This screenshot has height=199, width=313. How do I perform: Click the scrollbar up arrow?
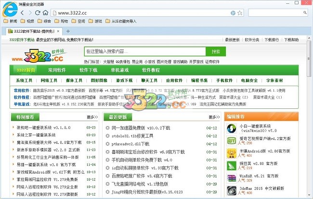point(309,38)
